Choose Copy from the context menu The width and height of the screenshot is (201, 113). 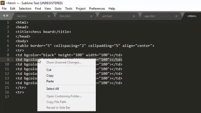(x=50, y=76)
